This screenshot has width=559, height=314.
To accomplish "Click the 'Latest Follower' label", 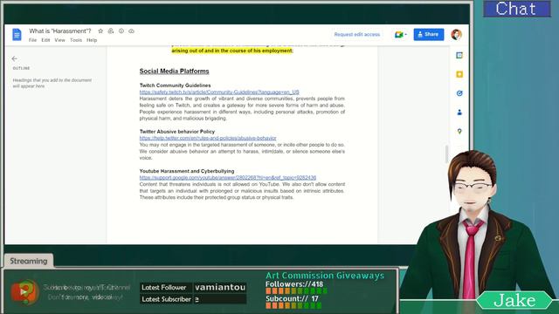I will (x=164, y=287).
